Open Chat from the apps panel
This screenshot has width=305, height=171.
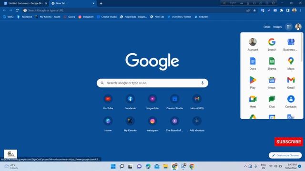tap(272, 102)
